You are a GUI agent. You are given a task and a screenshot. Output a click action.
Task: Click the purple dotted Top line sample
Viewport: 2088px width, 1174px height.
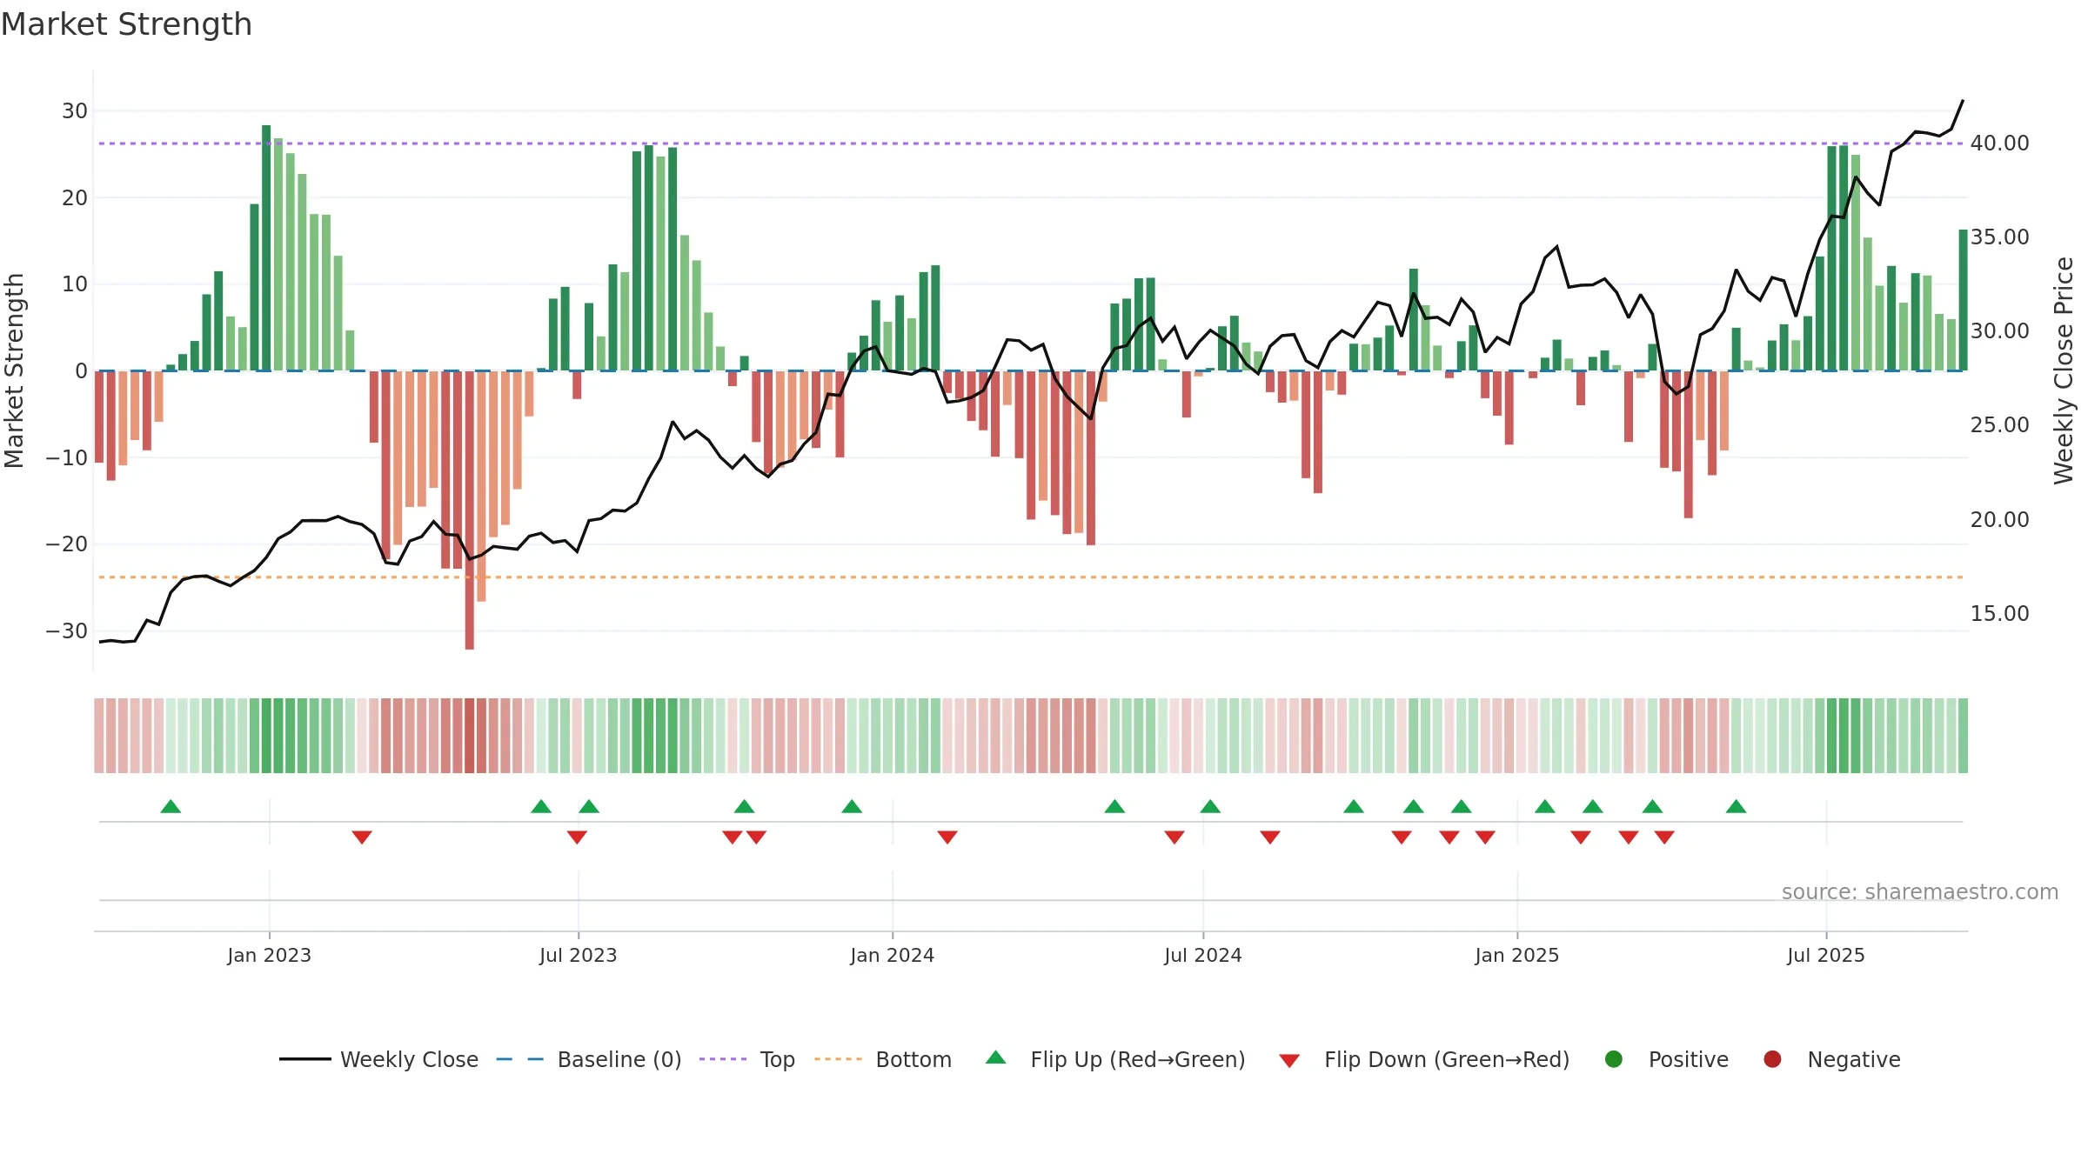pos(723,1059)
